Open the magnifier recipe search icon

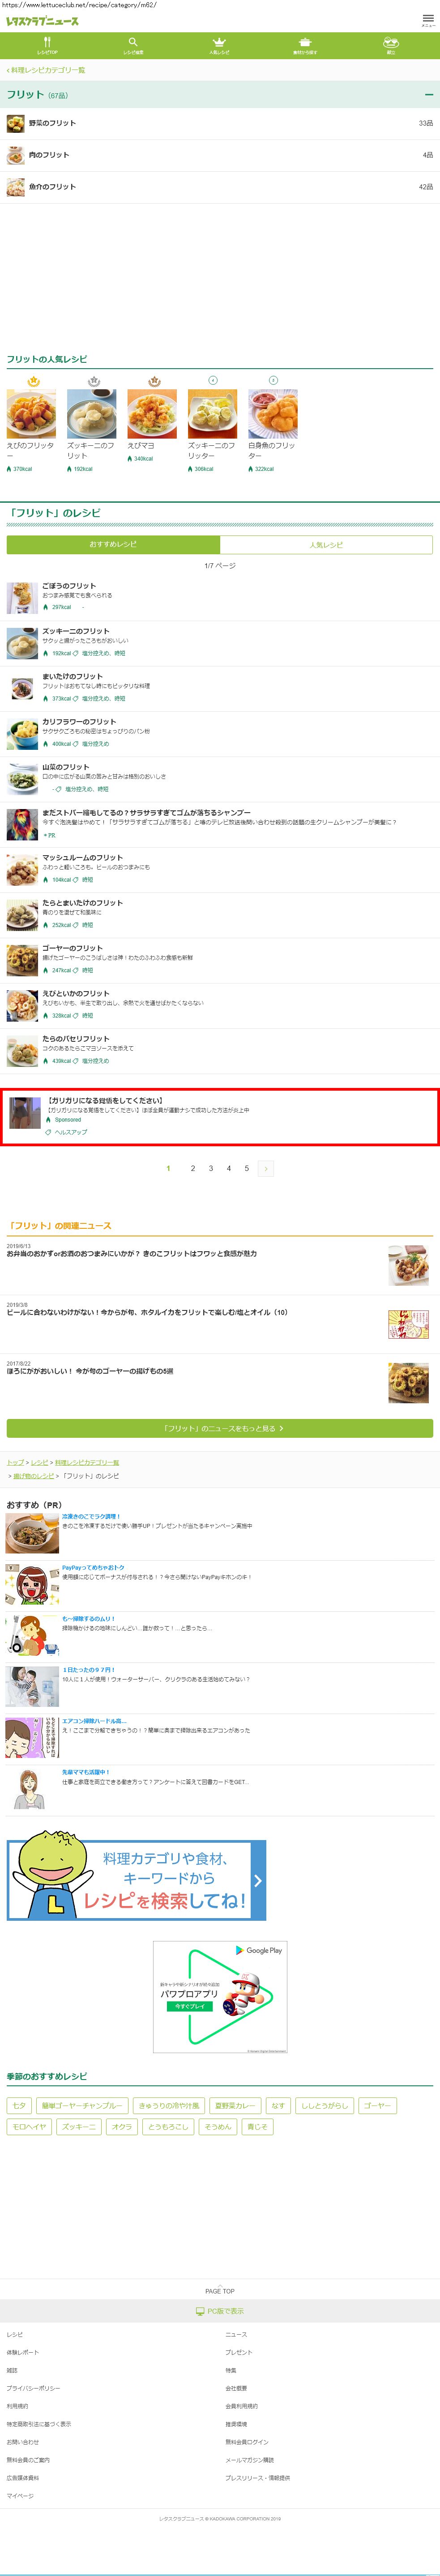tap(132, 45)
